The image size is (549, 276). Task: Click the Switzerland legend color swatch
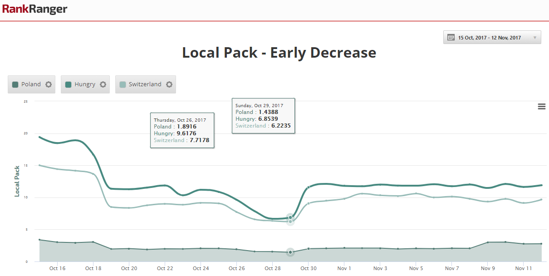point(123,84)
